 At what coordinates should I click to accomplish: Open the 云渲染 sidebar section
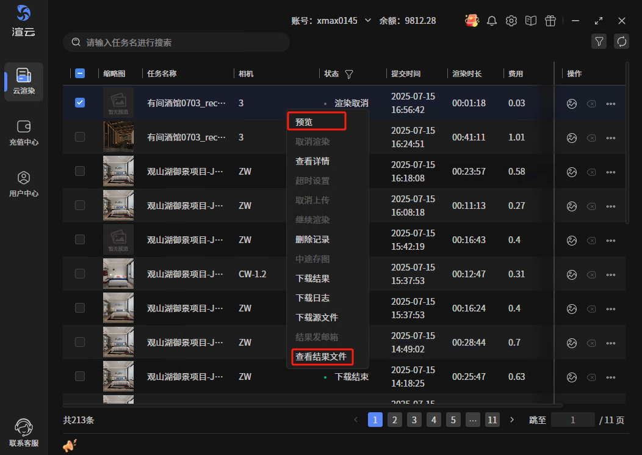tap(24, 81)
